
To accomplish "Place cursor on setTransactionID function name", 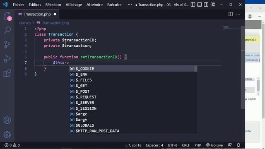I will coord(99,57).
